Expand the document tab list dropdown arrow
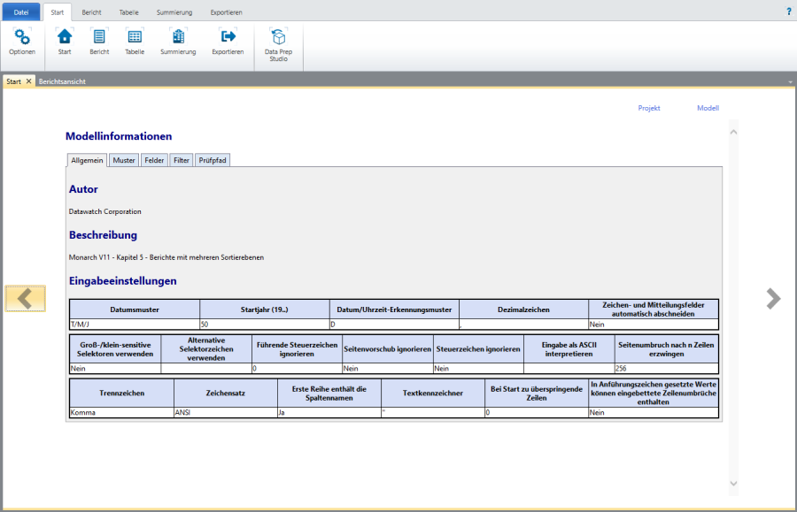797x512 pixels. pyautogui.click(x=789, y=81)
